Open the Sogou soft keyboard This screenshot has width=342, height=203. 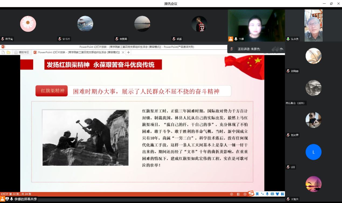[272, 194]
